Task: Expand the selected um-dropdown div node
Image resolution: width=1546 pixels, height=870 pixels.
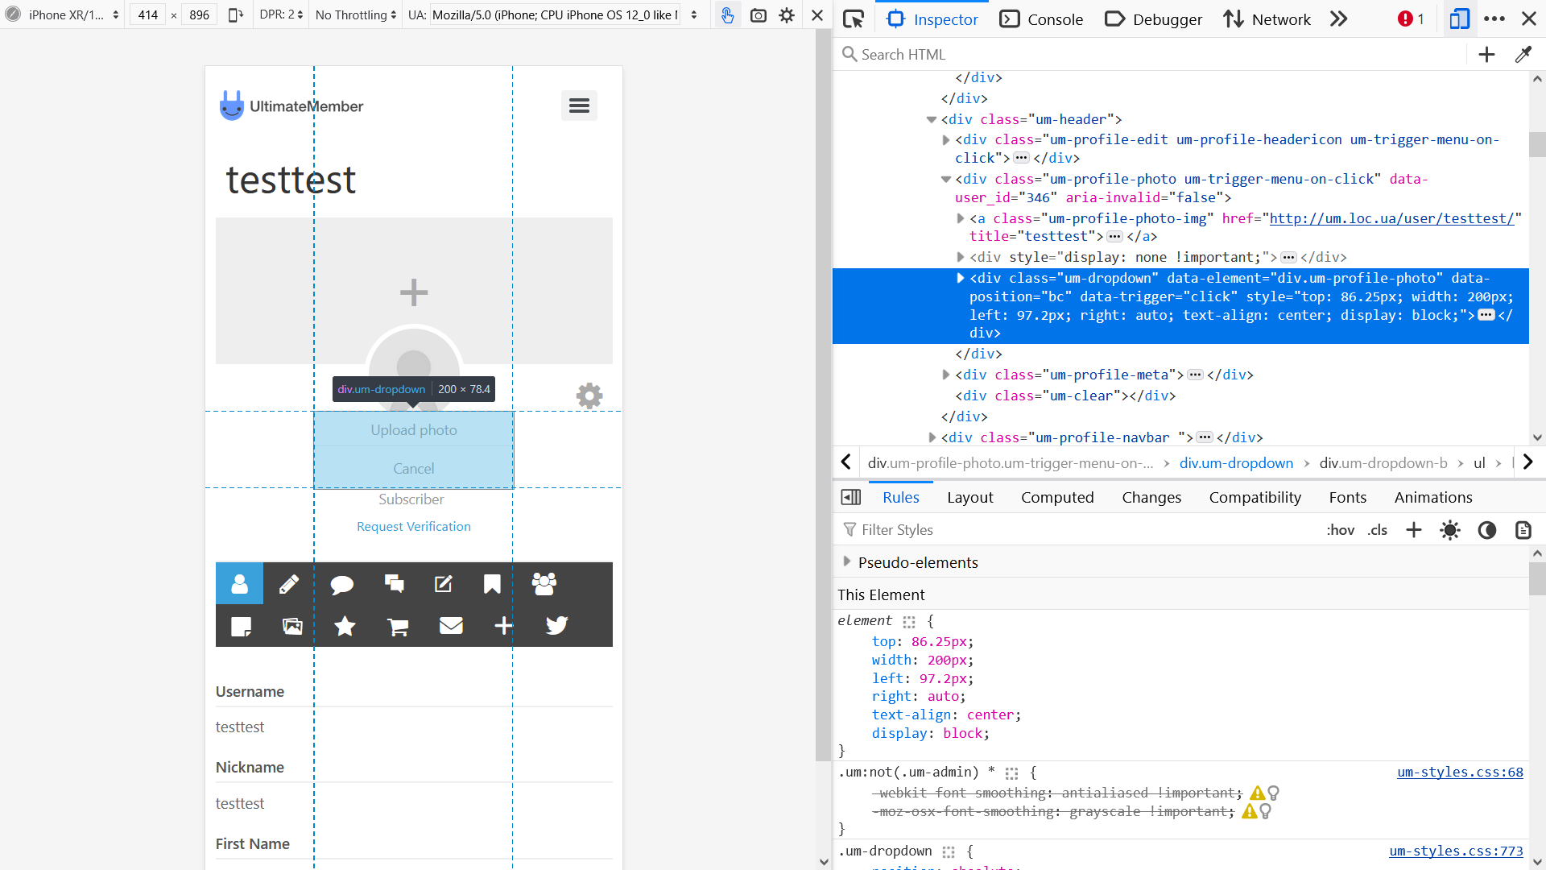Action: pyautogui.click(x=961, y=278)
